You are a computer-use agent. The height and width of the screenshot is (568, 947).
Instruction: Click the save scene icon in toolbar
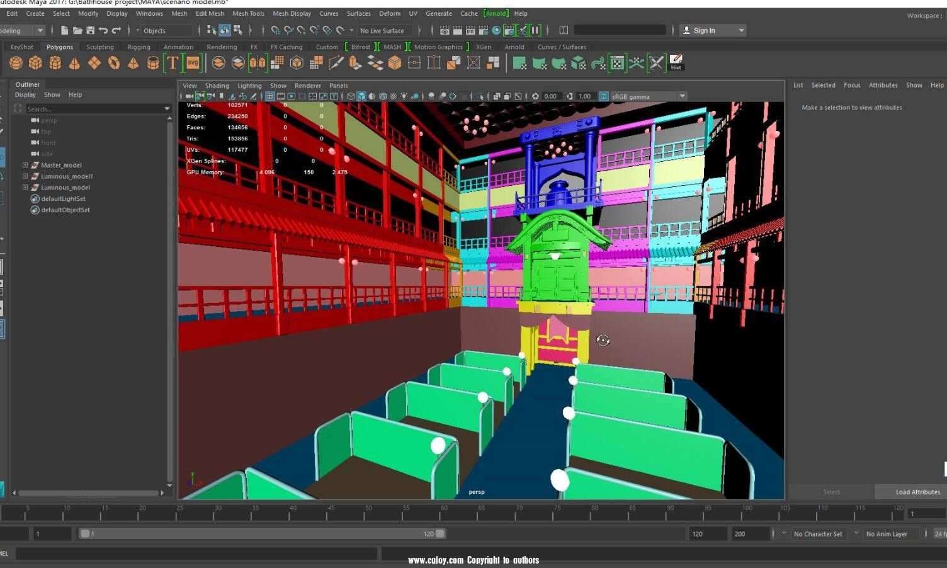coord(90,30)
